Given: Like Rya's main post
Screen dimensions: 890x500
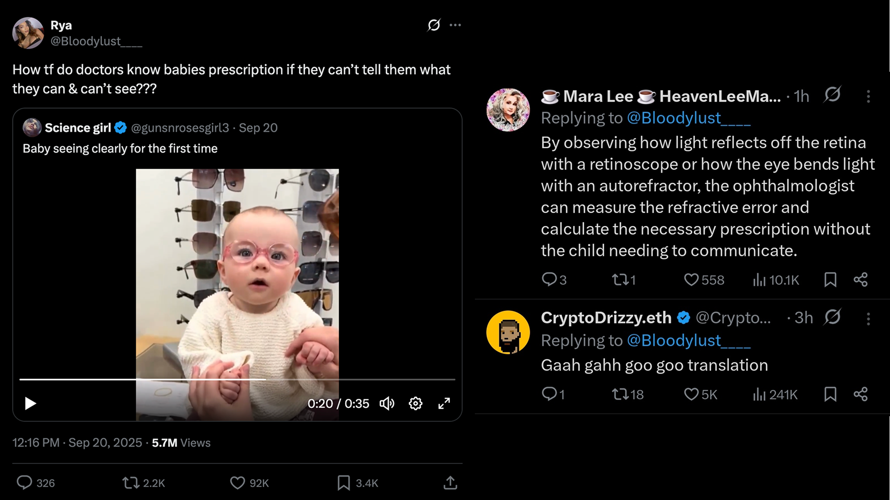Looking at the screenshot, I should point(238,483).
